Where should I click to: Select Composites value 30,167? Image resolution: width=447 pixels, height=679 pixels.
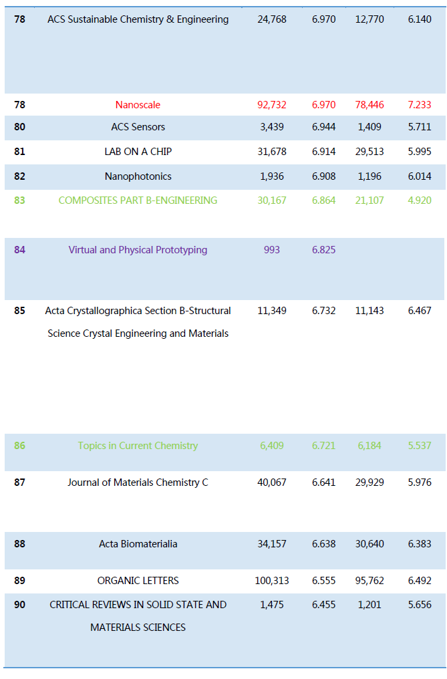click(x=271, y=200)
